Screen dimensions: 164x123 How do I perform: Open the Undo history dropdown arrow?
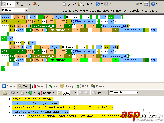[x=102, y=4]
